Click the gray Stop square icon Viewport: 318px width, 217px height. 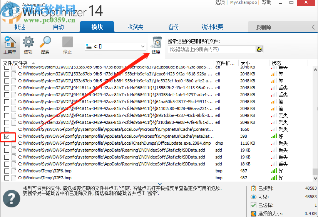point(67,42)
